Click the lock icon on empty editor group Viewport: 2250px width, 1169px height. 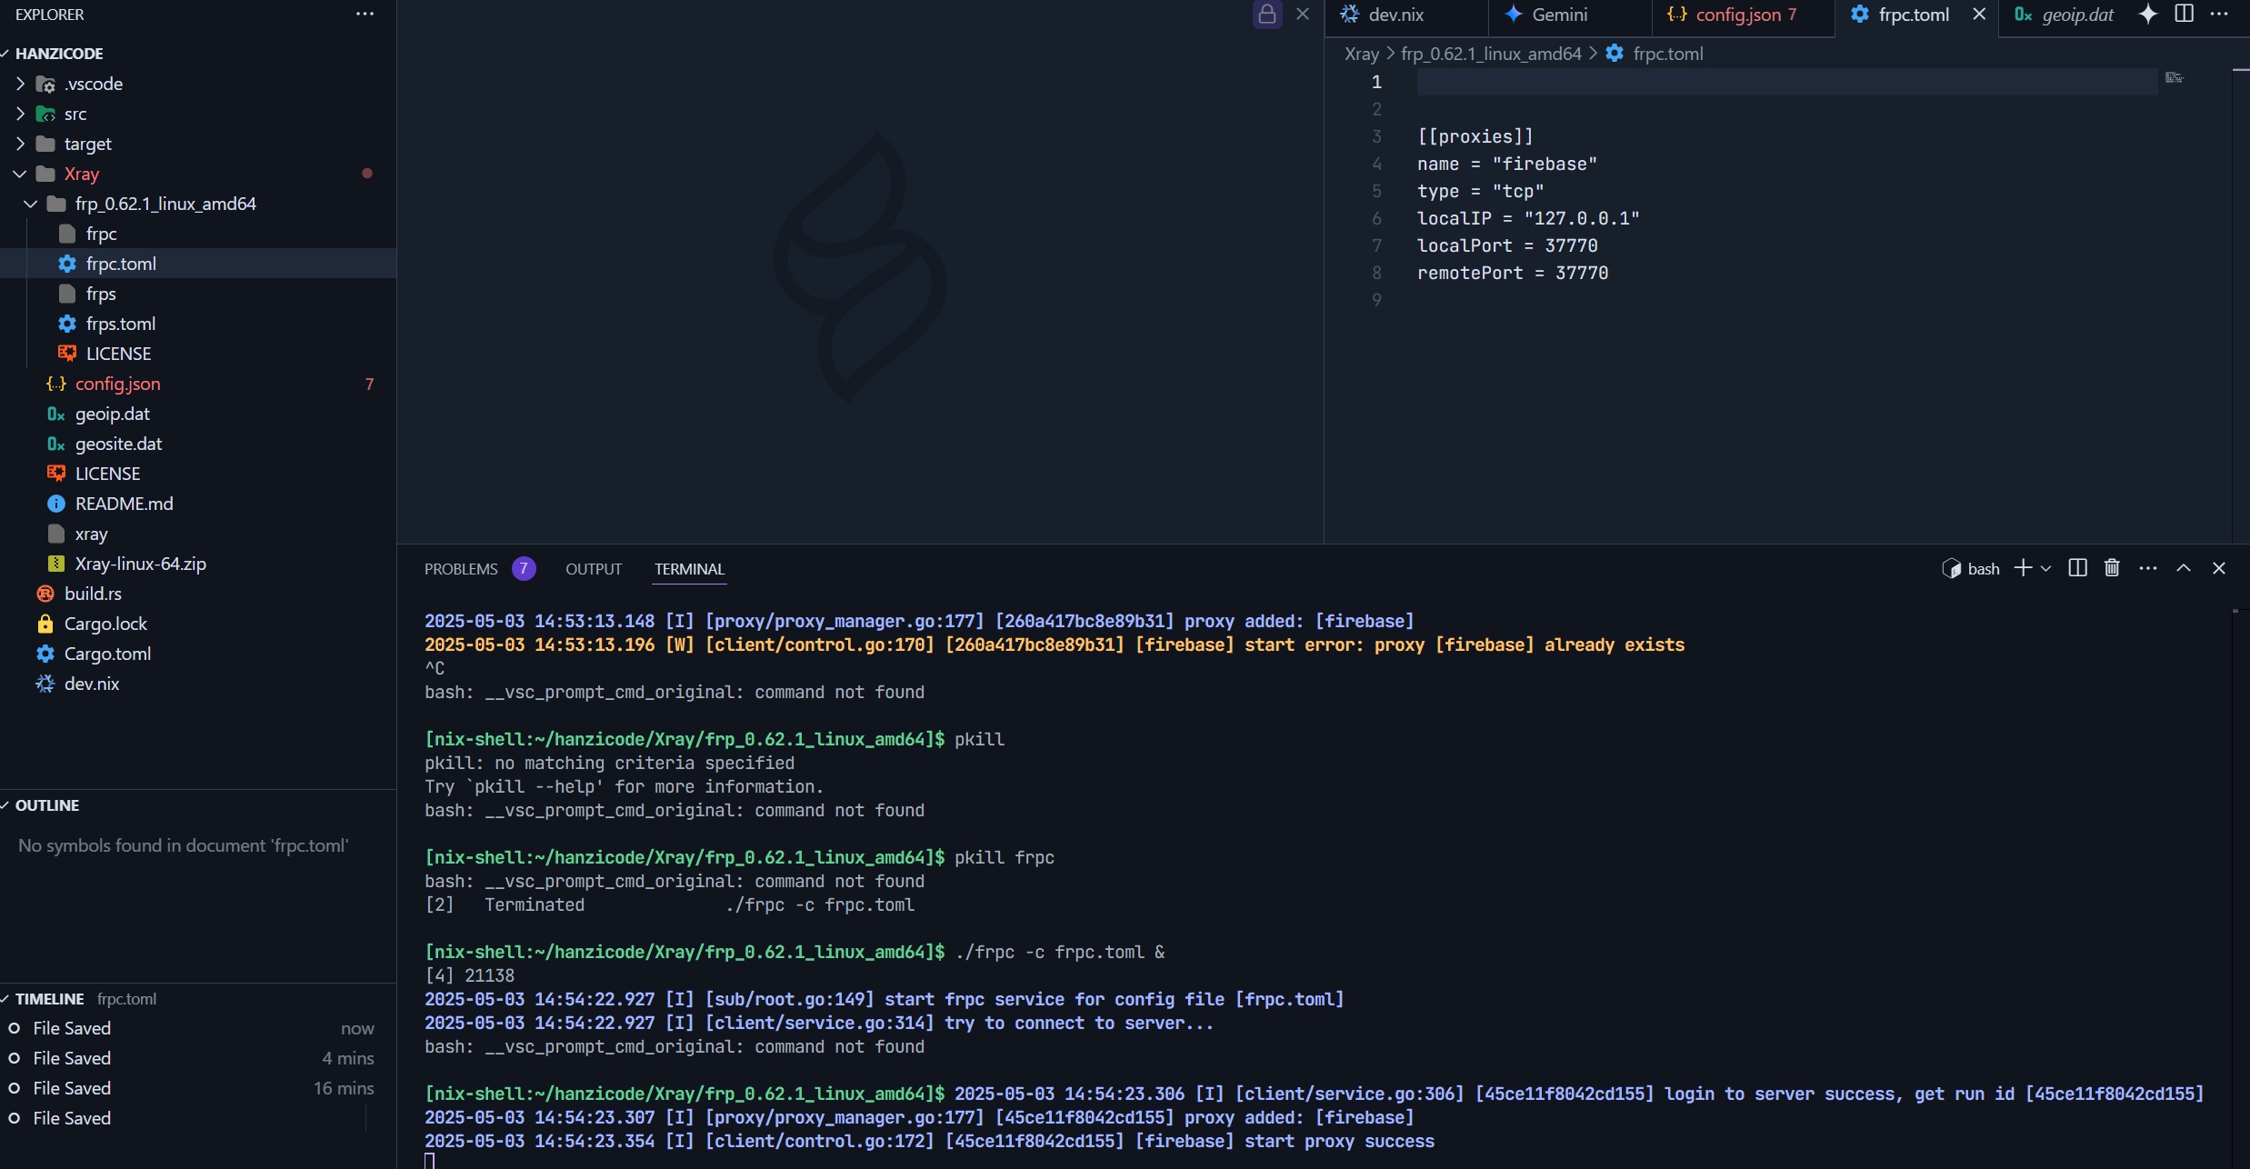click(x=1267, y=14)
